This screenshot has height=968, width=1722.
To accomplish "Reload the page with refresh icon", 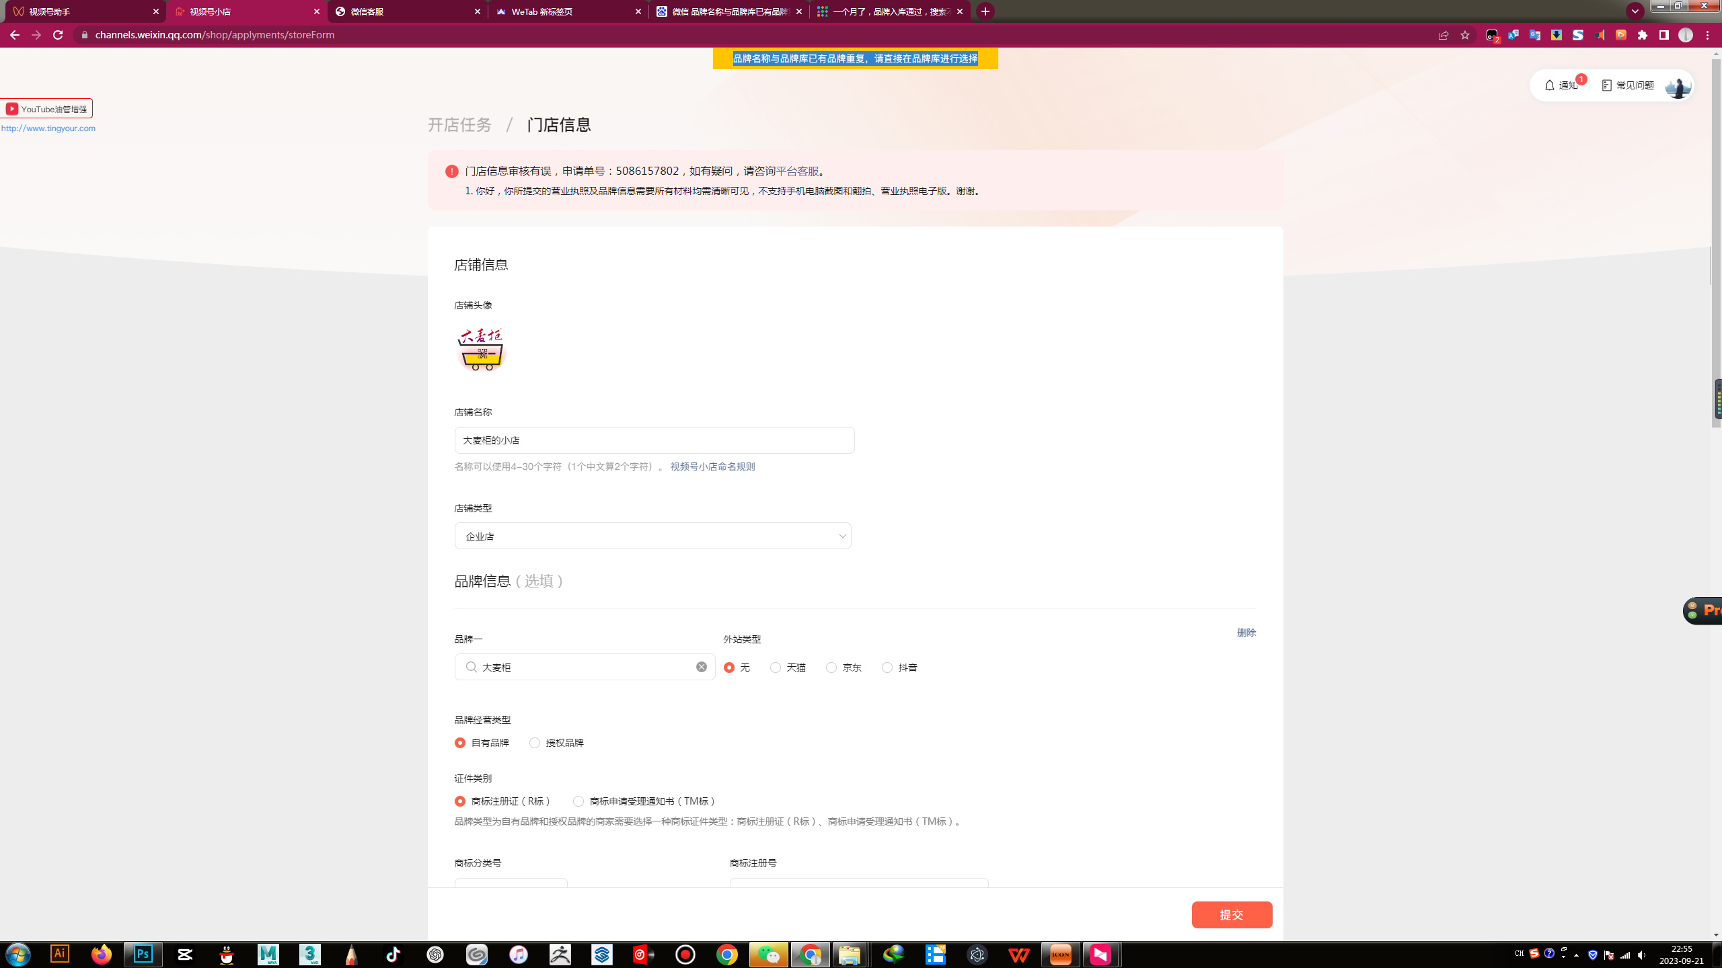I will point(58,35).
